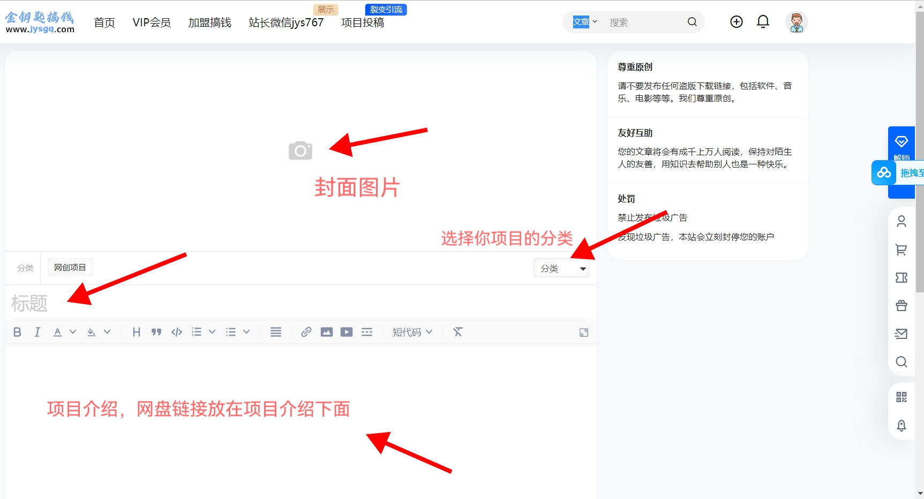Toggle italic formatting in the editor

pyautogui.click(x=37, y=332)
